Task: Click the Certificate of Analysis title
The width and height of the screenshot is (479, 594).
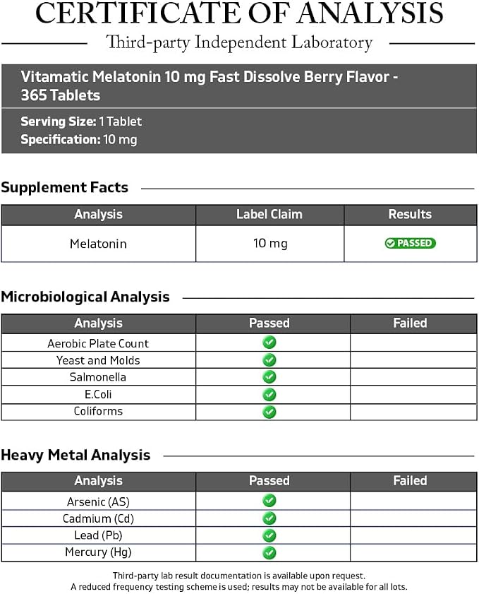Action: (239, 13)
